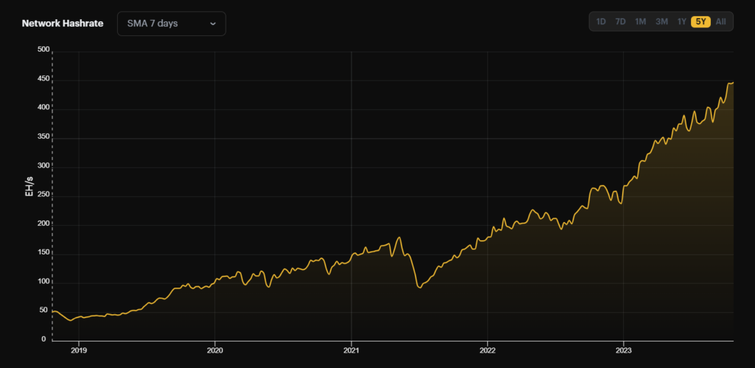Click the 500 tick on y-axis

coord(42,50)
